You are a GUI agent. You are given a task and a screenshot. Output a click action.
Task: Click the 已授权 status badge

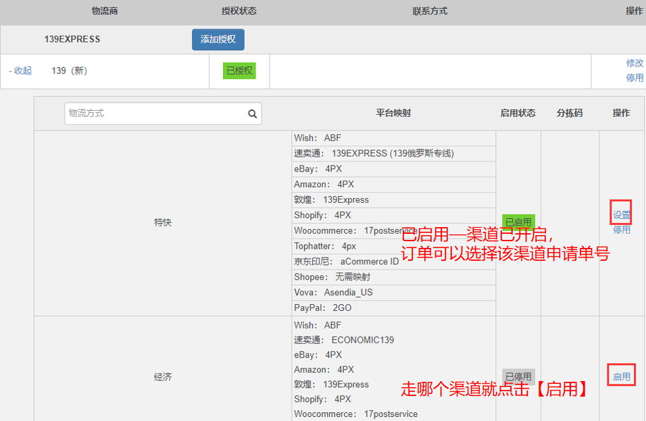[239, 71]
